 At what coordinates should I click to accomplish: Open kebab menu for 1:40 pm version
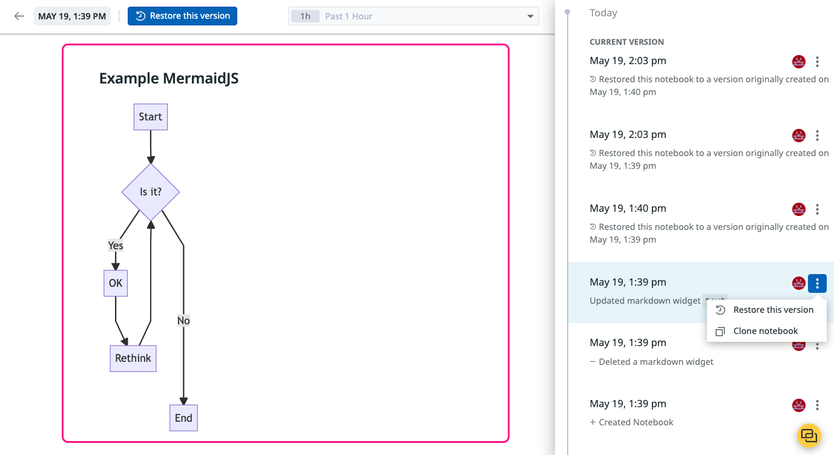817,209
